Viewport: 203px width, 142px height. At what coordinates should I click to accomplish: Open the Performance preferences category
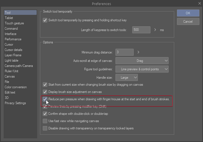pyautogui.click(x=13, y=39)
